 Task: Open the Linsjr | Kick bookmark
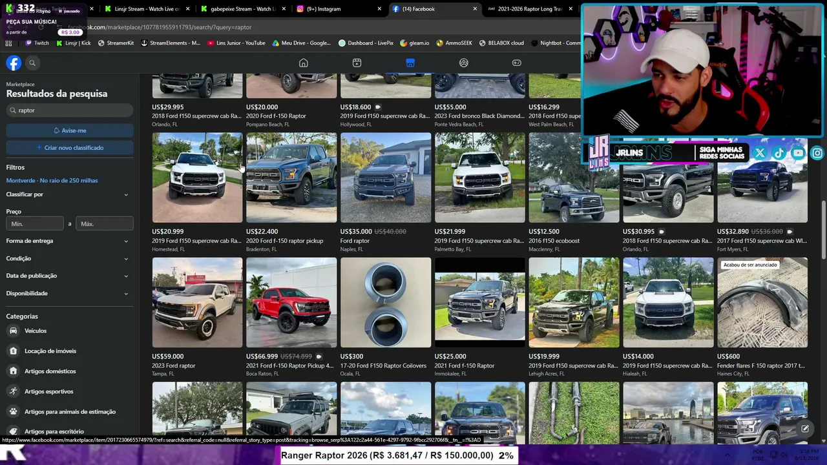coord(73,43)
